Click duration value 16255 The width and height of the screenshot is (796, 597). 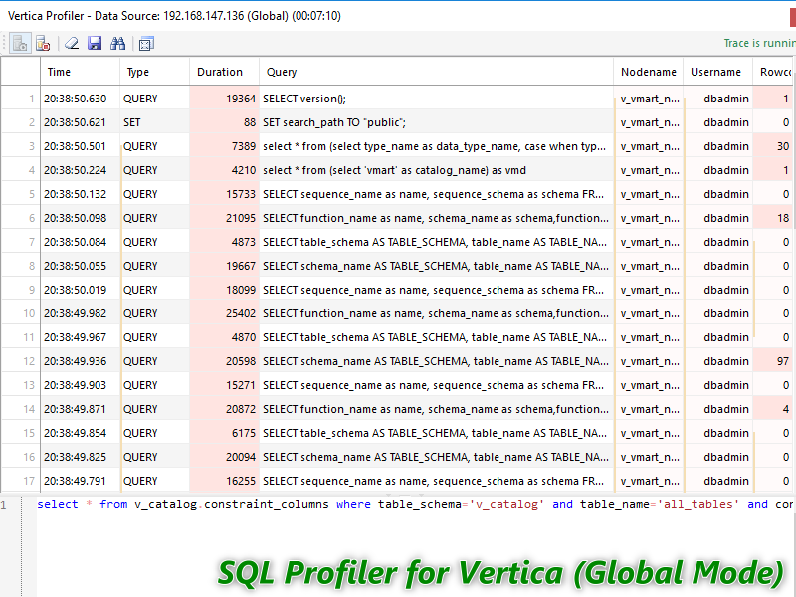point(225,481)
